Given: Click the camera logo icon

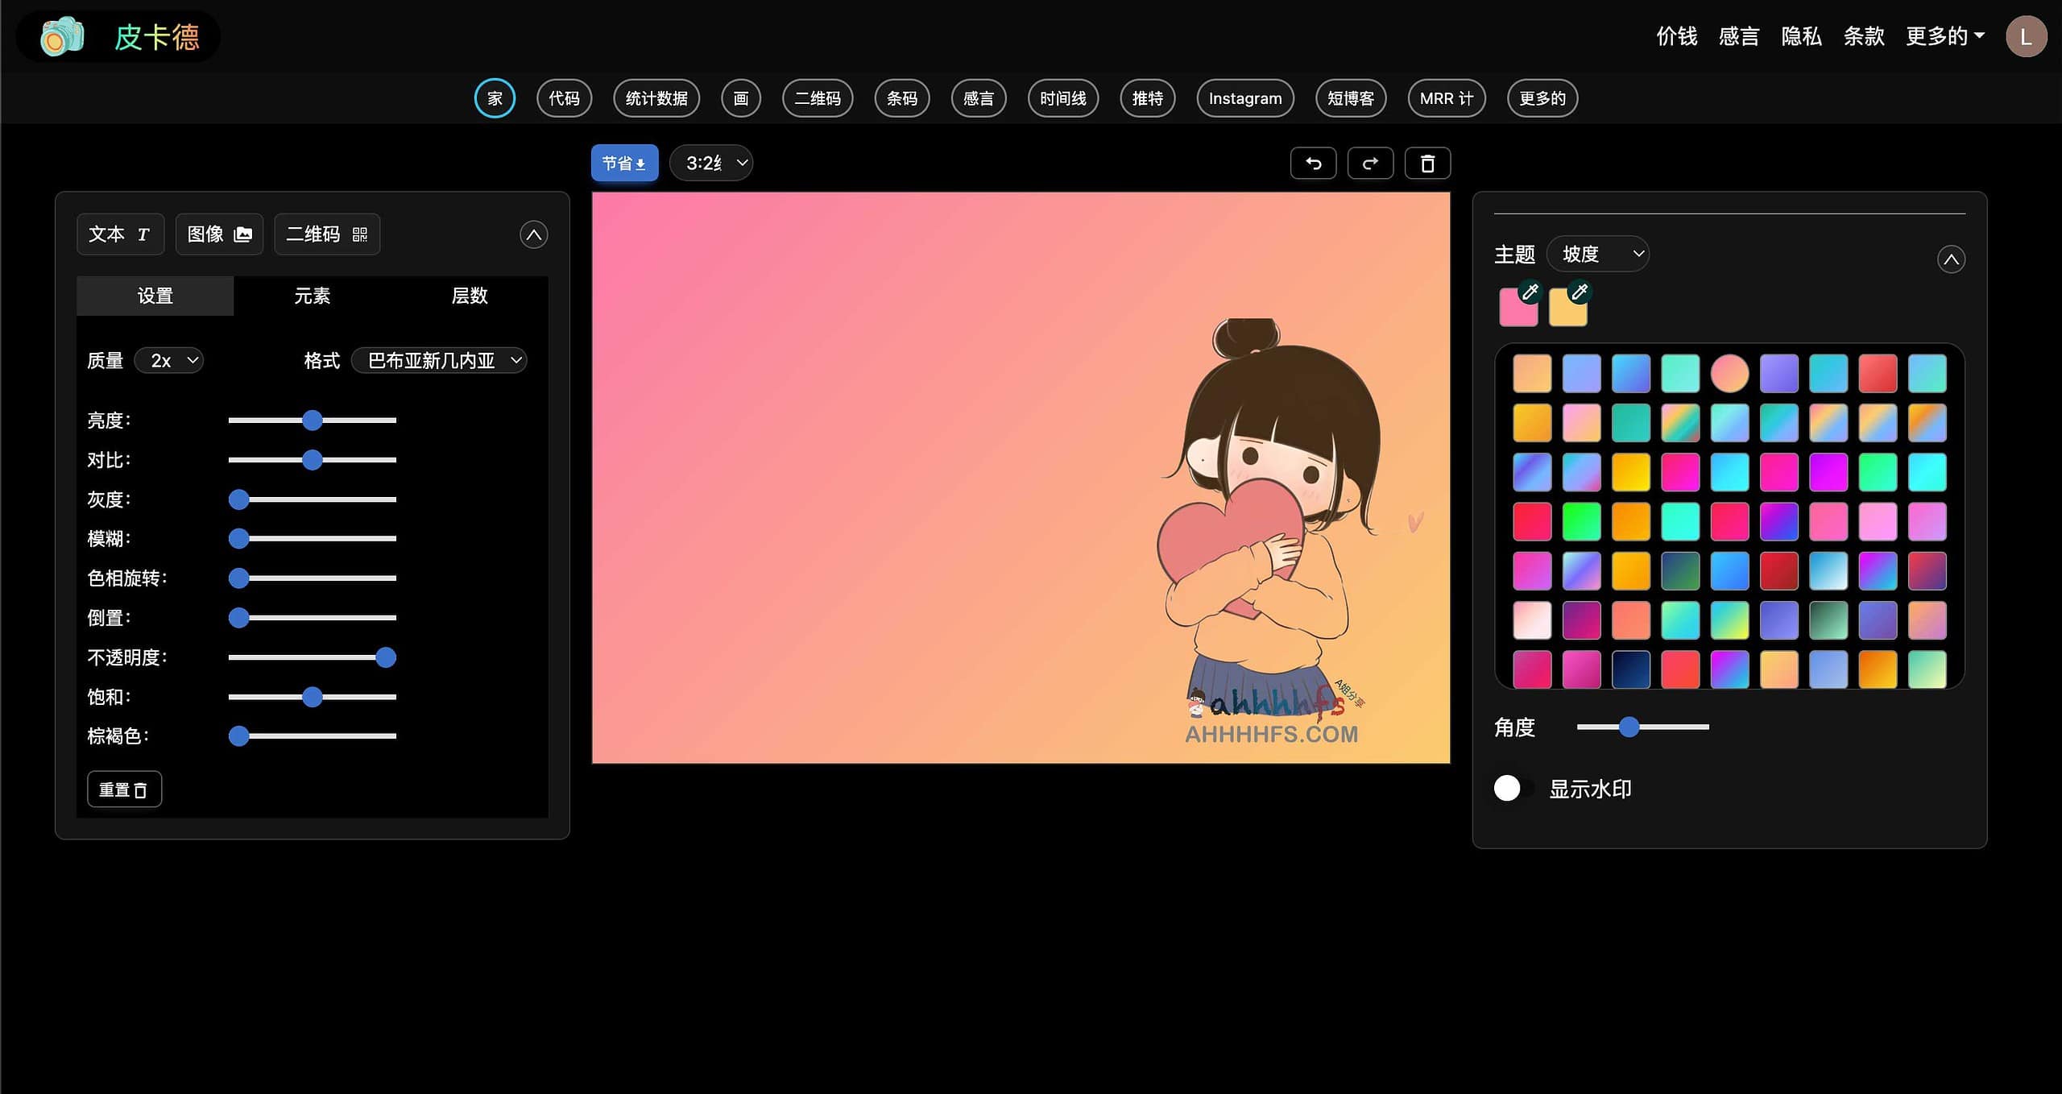Looking at the screenshot, I should [62, 36].
